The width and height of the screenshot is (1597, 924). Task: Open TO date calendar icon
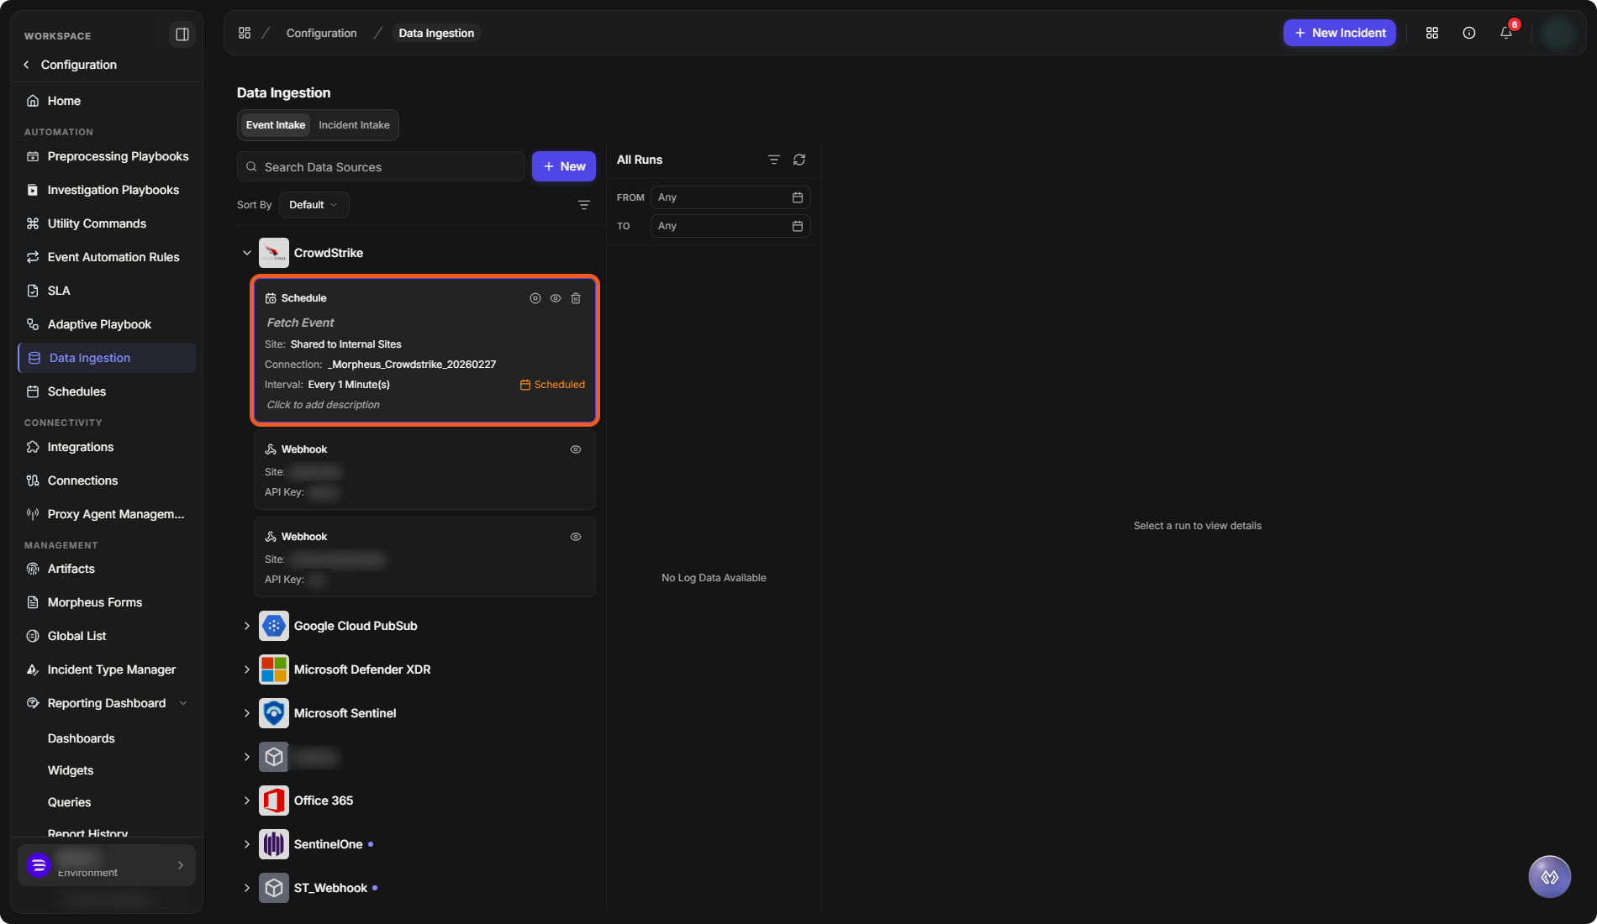(x=798, y=226)
